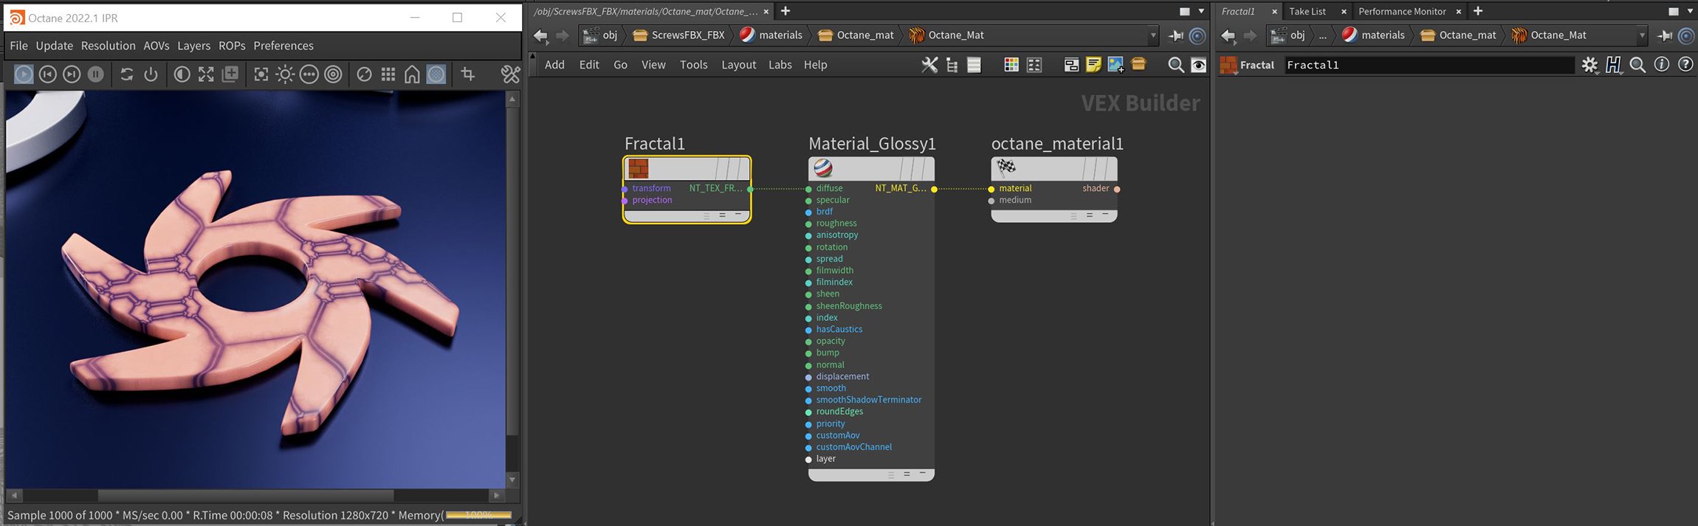Open the AOVs menu
This screenshot has height=526, width=1698.
156,46
